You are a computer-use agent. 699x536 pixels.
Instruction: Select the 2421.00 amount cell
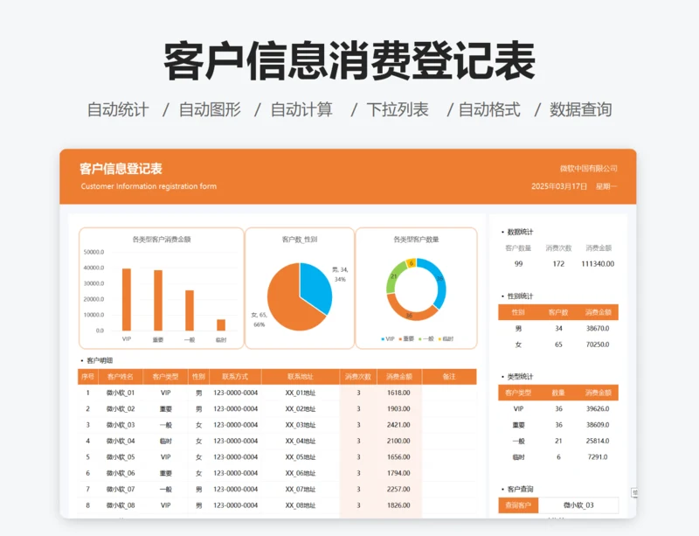coord(398,425)
